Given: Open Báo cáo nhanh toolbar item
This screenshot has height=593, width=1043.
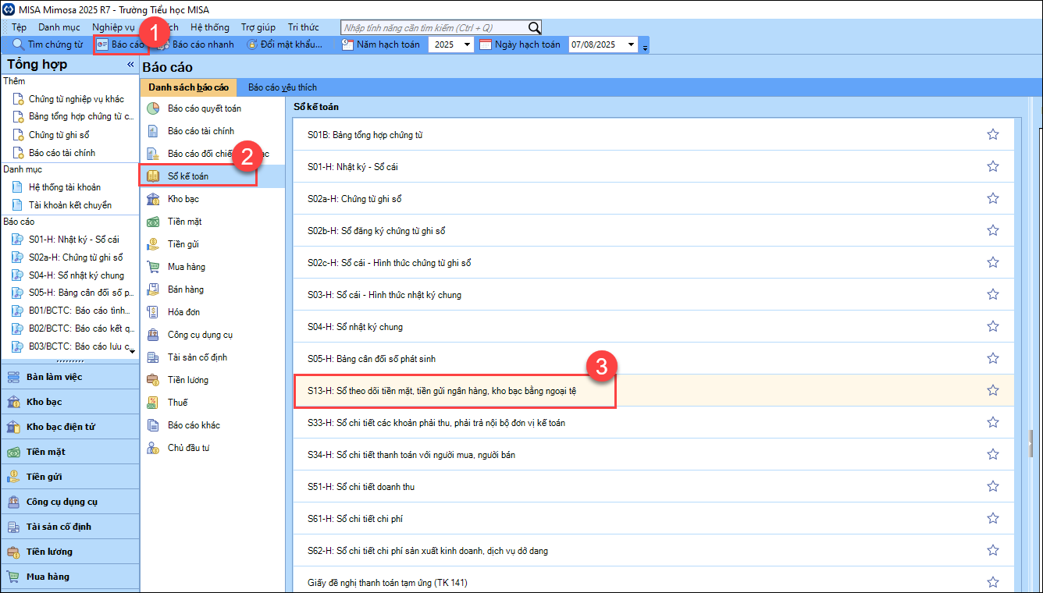Looking at the screenshot, I should click(197, 44).
